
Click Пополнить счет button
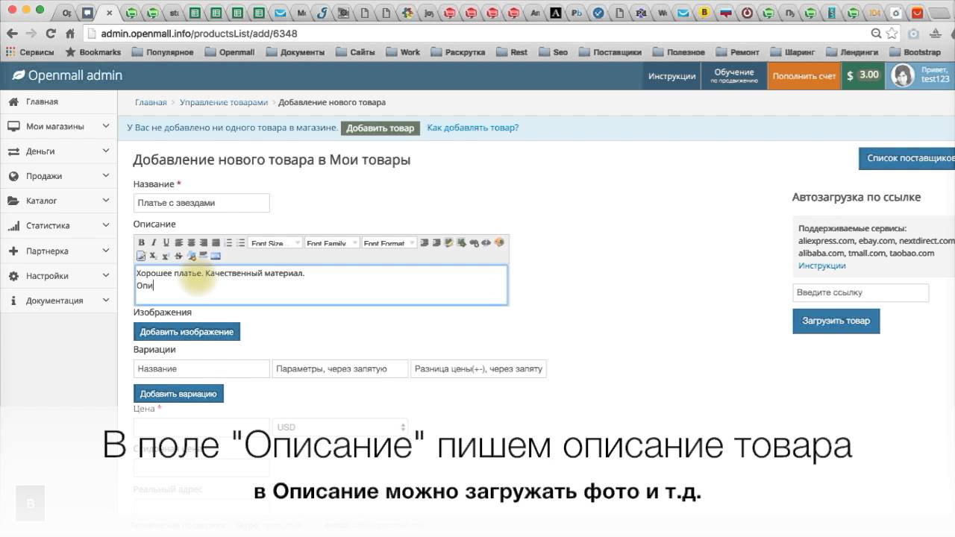804,76
